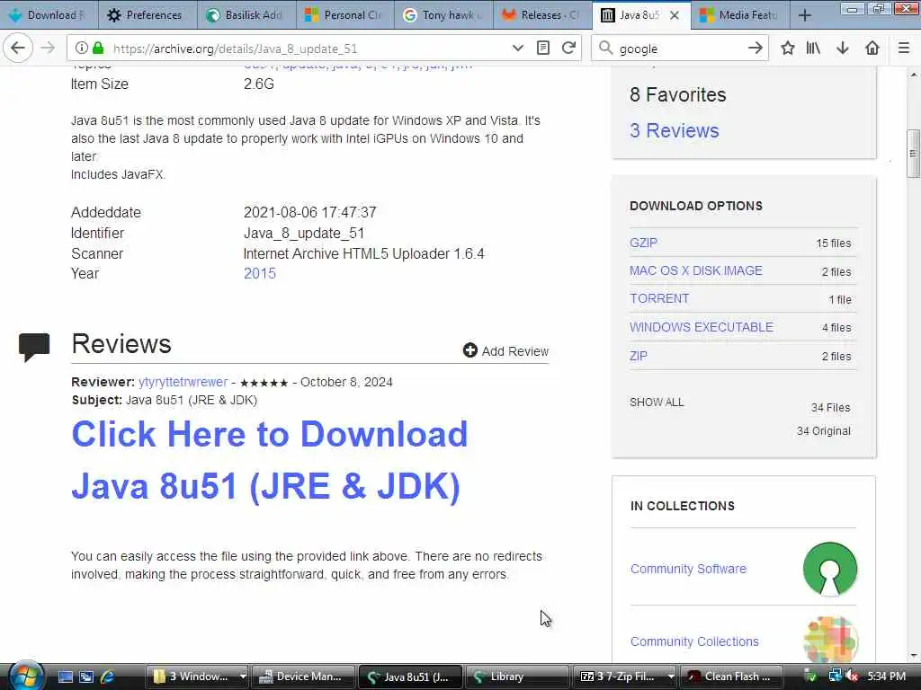921x690 pixels.
Task: Open the Downloads arrow icon
Action: [843, 49]
